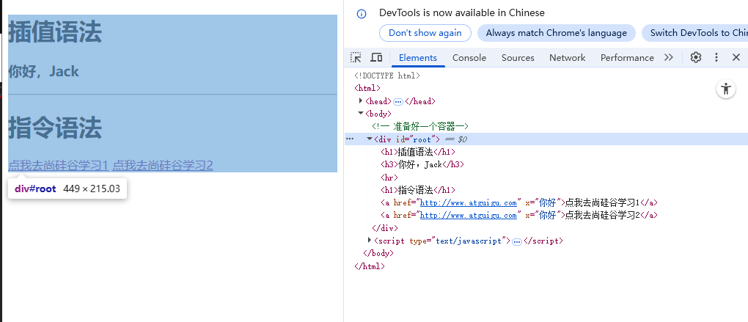Click the 点我去尚硅谷学习1 link on page
Screen dimensions: 748x322
tap(58, 166)
